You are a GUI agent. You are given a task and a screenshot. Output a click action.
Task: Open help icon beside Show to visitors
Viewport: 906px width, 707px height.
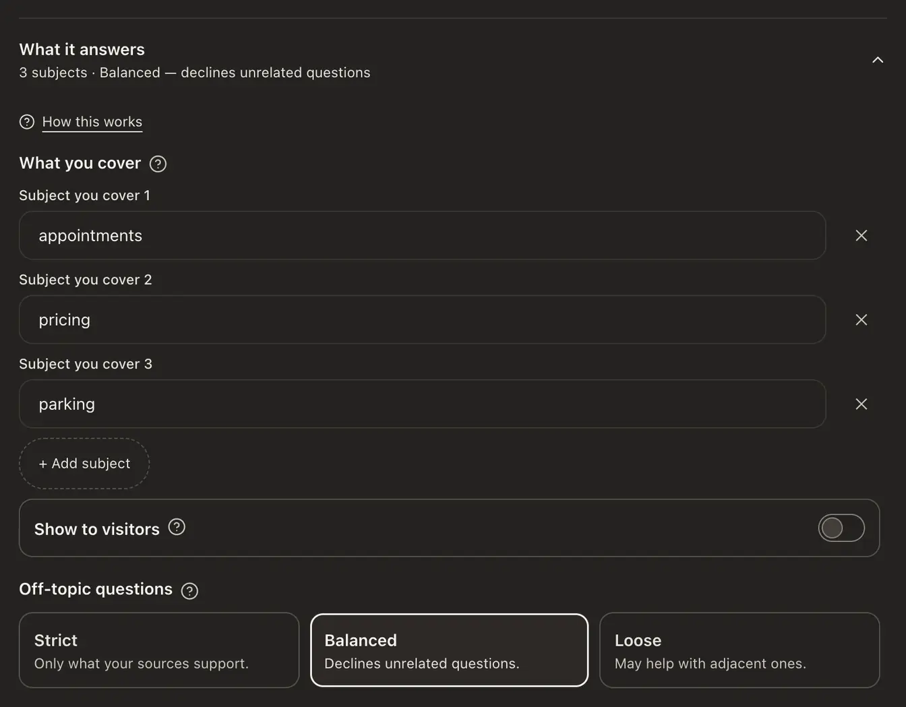(x=177, y=527)
